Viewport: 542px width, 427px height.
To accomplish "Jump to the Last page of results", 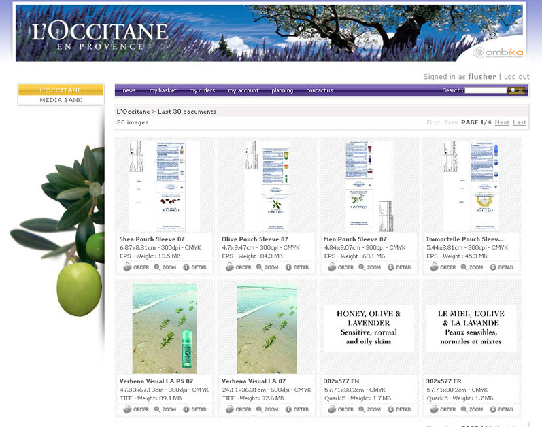I will (520, 122).
